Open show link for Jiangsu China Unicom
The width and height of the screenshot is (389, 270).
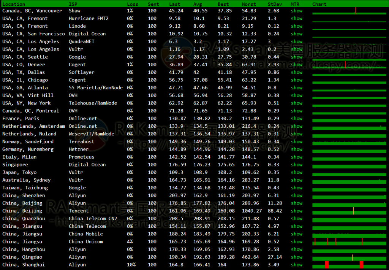tap(296, 242)
